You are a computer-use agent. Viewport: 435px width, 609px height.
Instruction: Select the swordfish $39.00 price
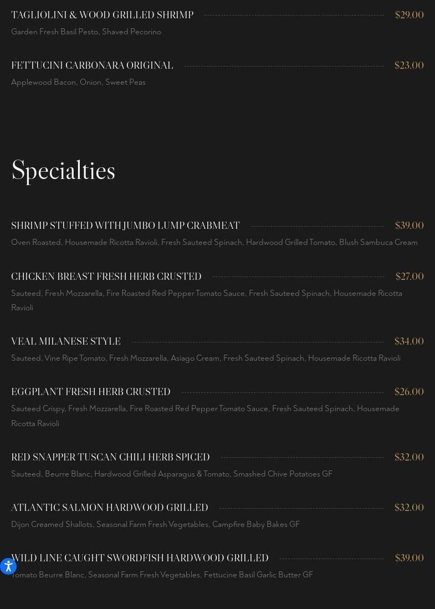409,558
